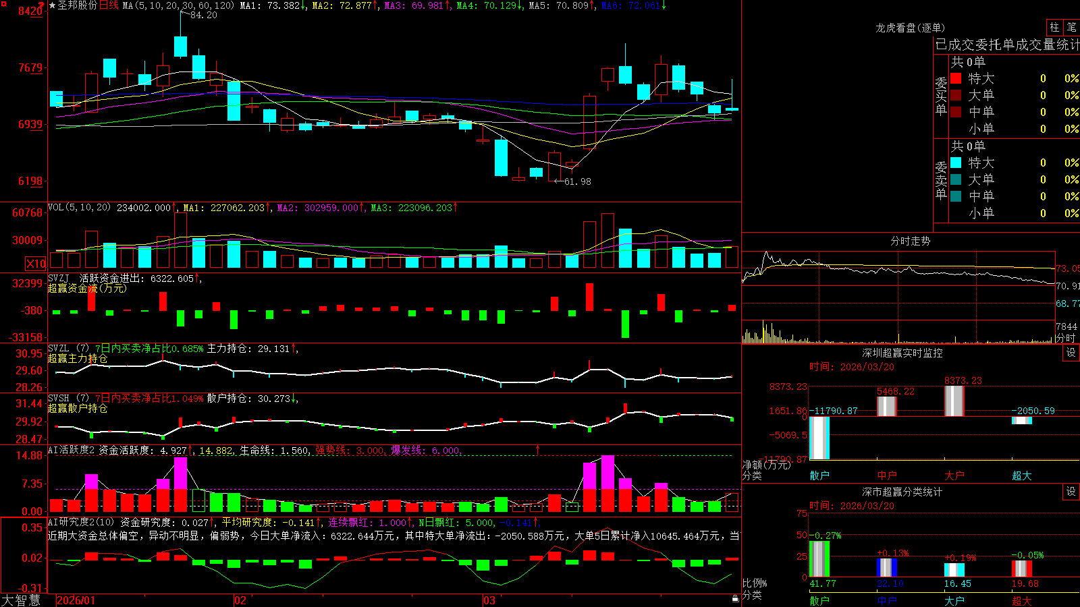Click the 散户持仓: 30.273 value

(x=248, y=399)
